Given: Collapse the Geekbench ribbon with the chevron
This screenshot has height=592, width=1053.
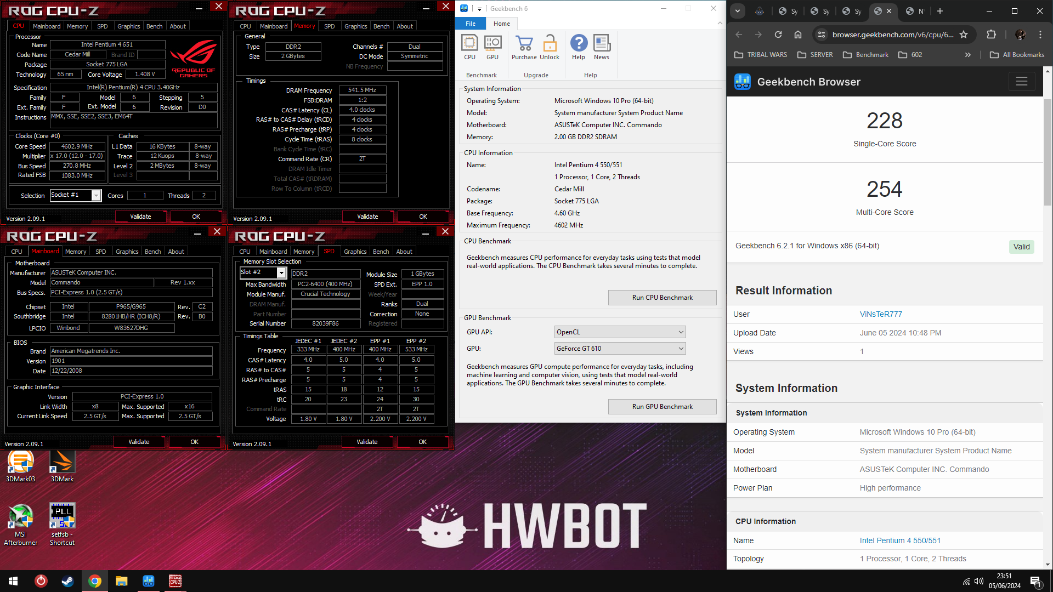Looking at the screenshot, I should 720,23.
